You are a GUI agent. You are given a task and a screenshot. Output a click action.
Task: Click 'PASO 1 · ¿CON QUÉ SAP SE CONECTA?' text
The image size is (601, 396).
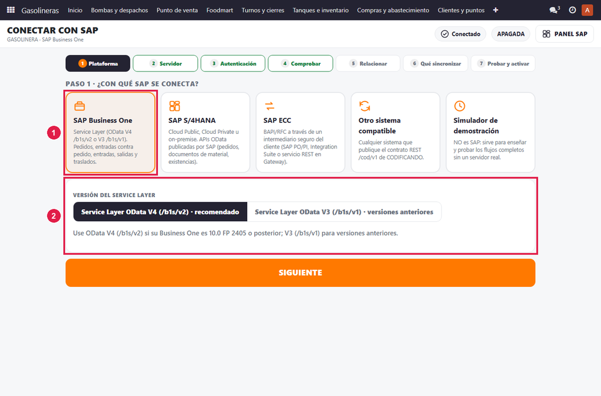coord(132,84)
